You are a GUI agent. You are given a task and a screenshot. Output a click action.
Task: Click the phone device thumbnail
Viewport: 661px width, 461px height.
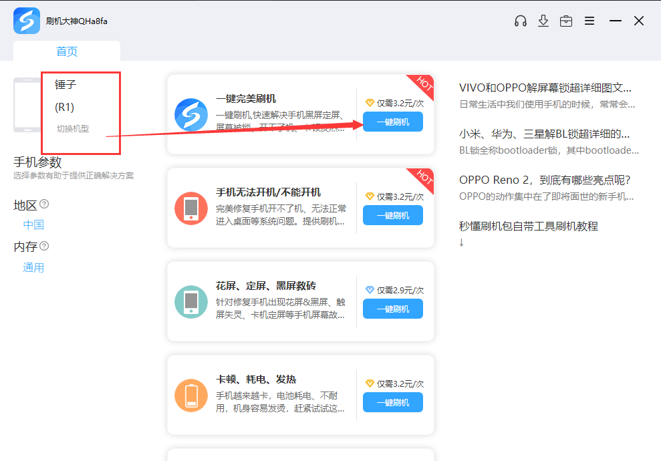click(27, 105)
